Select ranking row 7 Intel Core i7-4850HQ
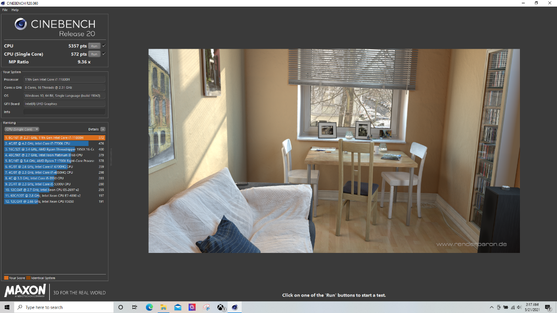557x313 pixels. [x=55, y=172]
